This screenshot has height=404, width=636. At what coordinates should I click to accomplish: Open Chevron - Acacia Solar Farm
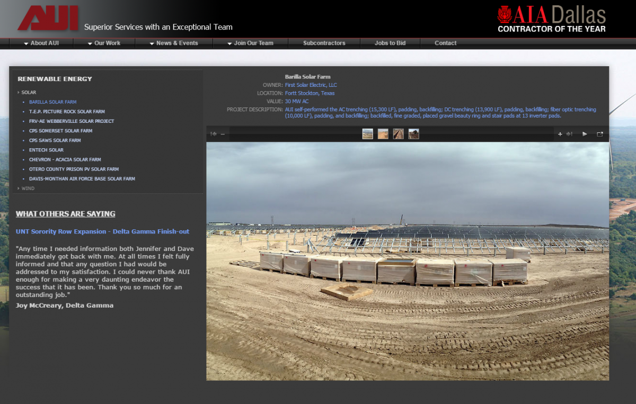pos(65,159)
